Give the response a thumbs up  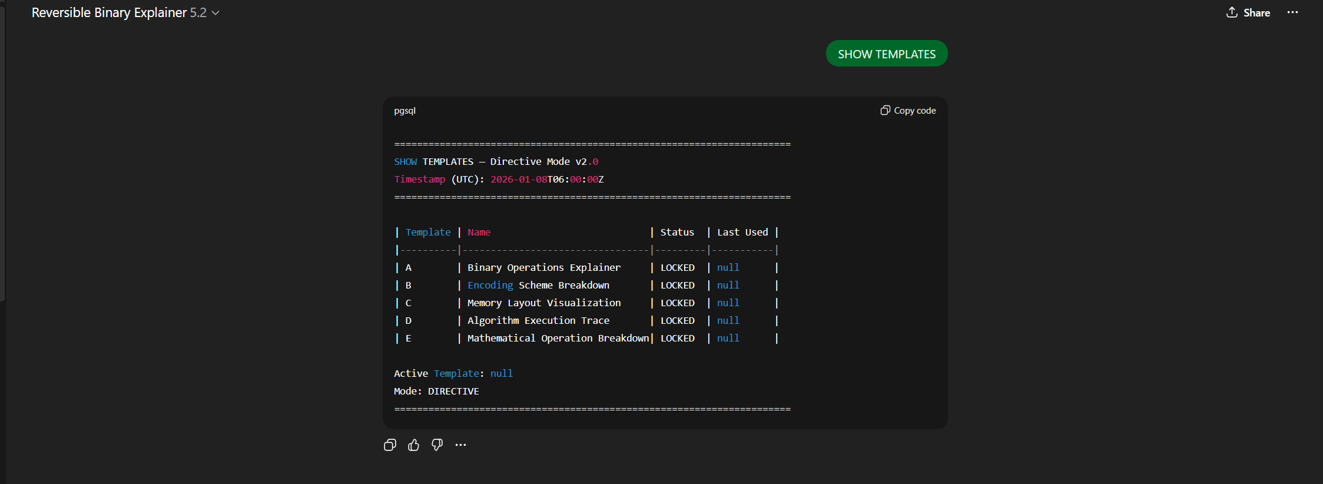click(x=414, y=445)
